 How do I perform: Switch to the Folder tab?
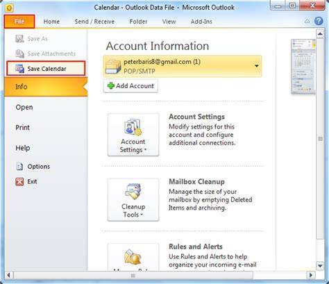click(138, 22)
